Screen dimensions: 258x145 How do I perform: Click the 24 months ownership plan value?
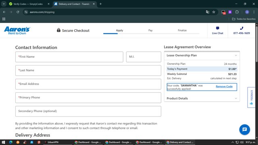(x=230, y=64)
